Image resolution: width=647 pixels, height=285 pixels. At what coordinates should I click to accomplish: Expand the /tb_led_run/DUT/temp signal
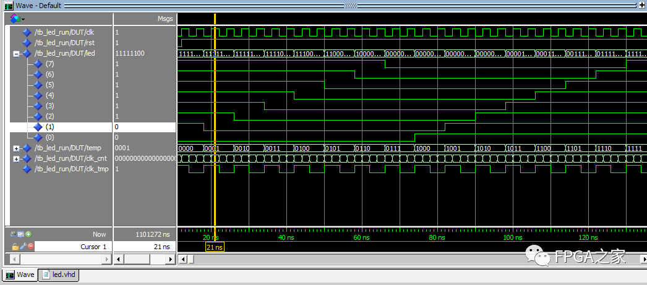[16, 148]
